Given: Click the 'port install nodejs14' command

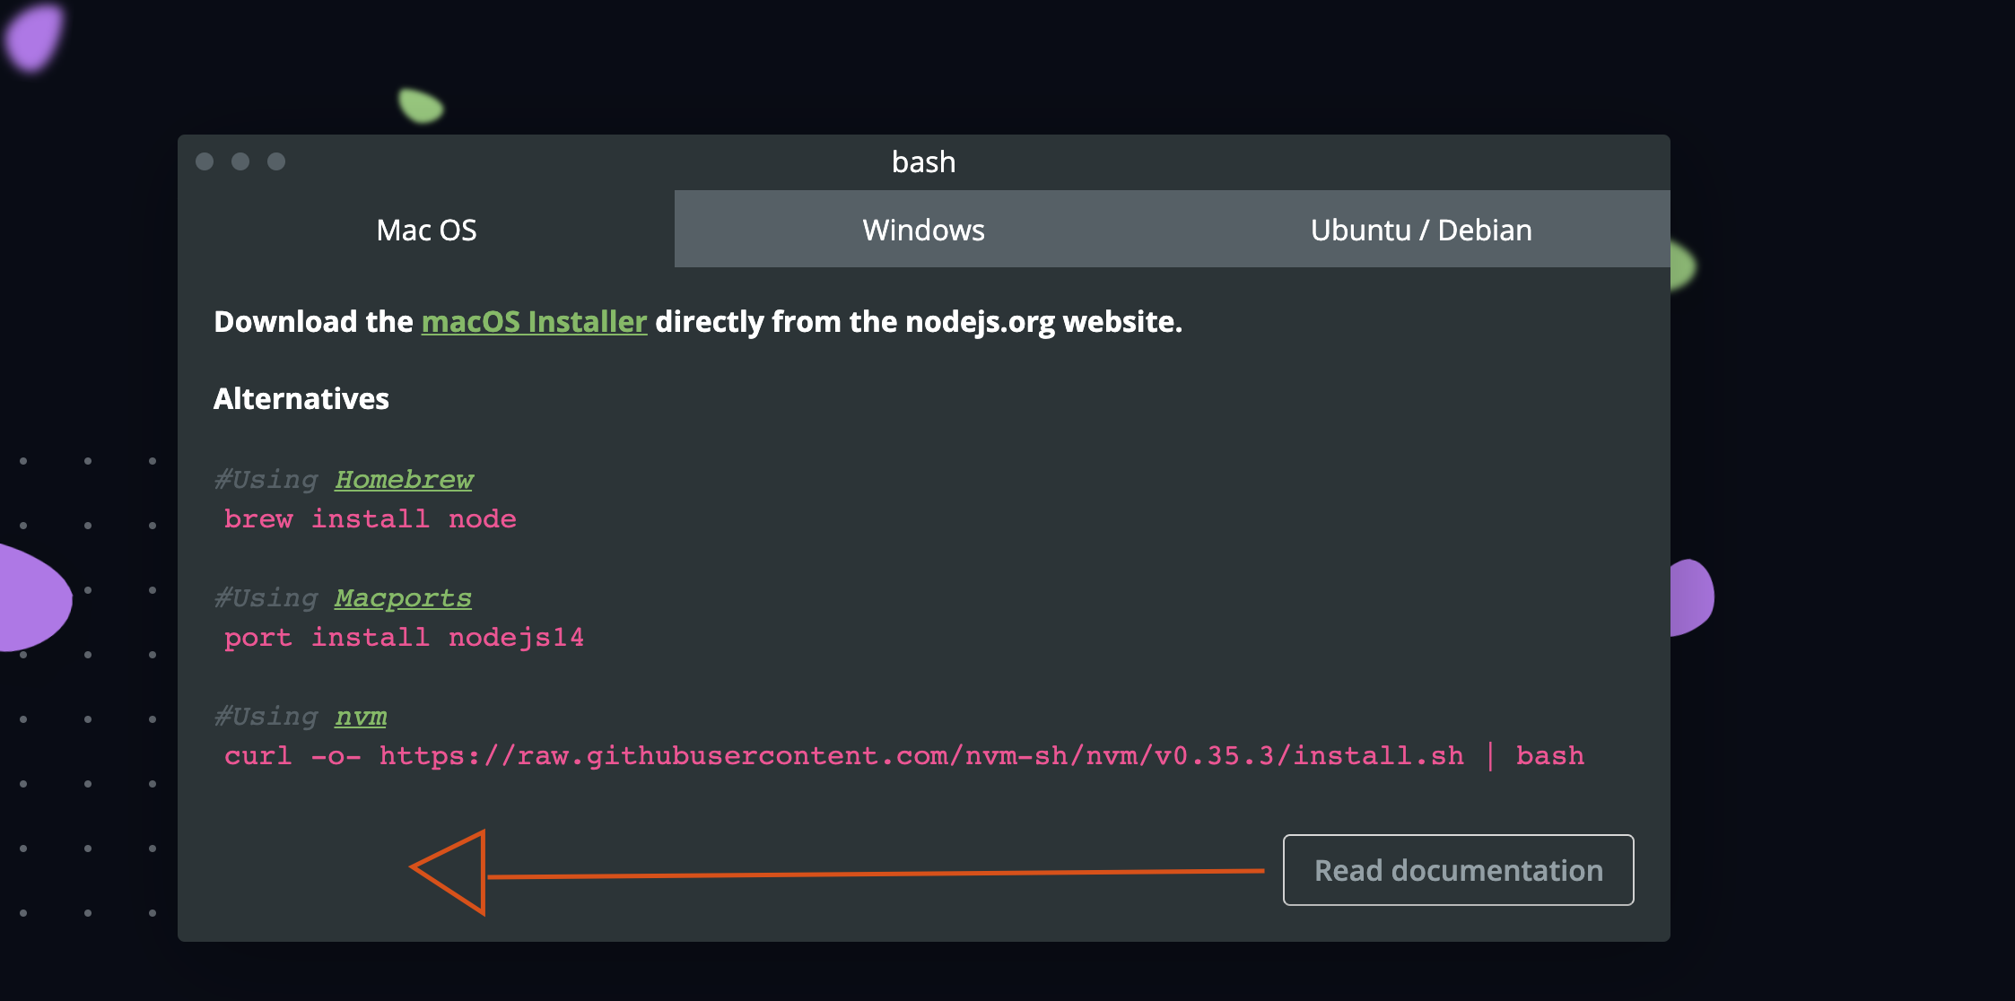Looking at the screenshot, I should (404, 638).
